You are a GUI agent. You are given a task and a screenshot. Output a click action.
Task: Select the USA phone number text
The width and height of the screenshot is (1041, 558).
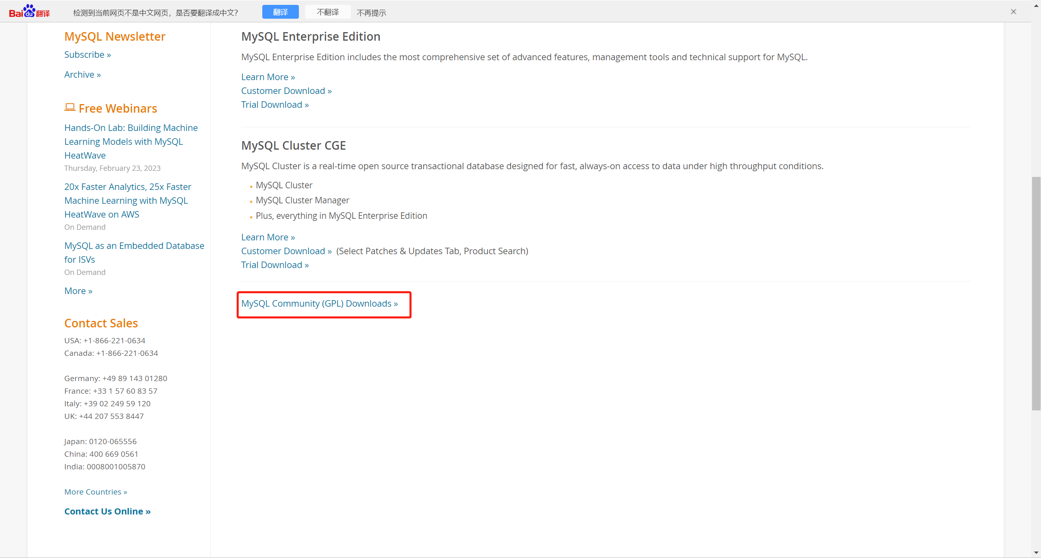click(114, 340)
